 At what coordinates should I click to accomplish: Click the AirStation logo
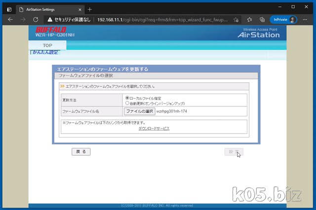(259, 35)
